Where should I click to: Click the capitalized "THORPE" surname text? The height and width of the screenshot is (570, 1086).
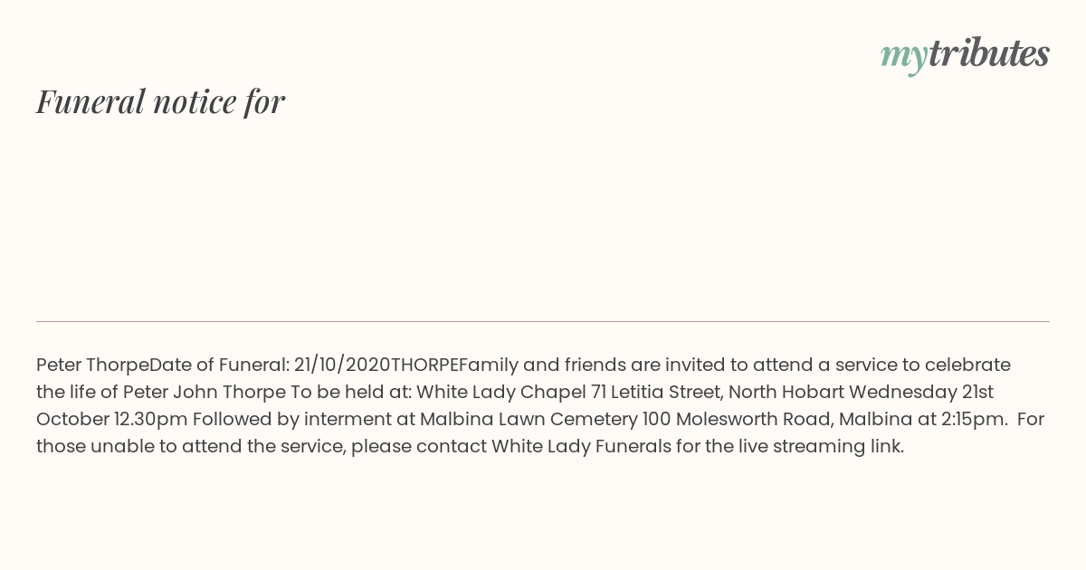424,365
